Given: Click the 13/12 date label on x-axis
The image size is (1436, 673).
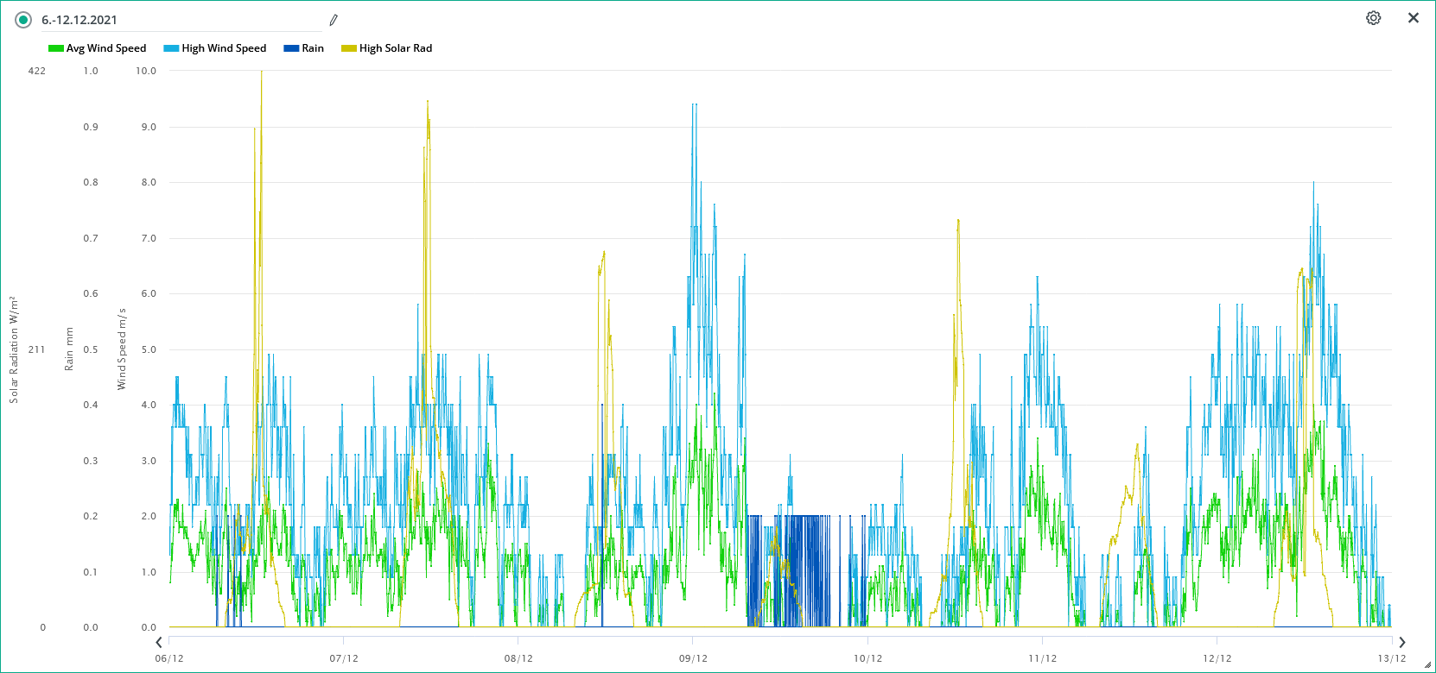Looking at the screenshot, I should (x=1391, y=658).
